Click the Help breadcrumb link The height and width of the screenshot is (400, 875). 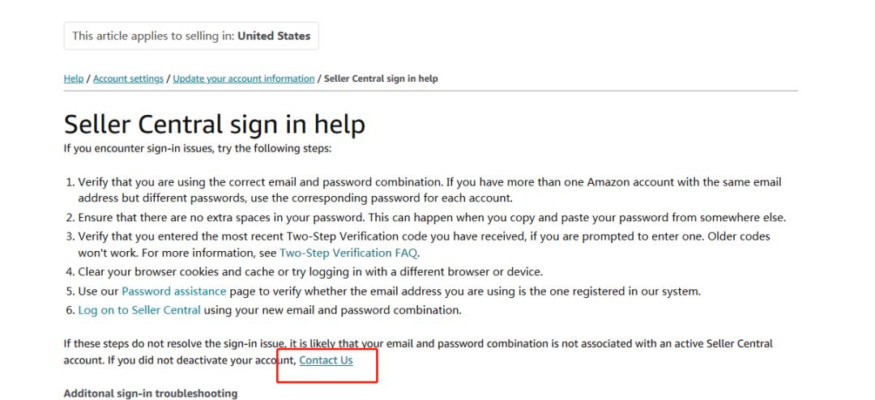pos(73,79)
